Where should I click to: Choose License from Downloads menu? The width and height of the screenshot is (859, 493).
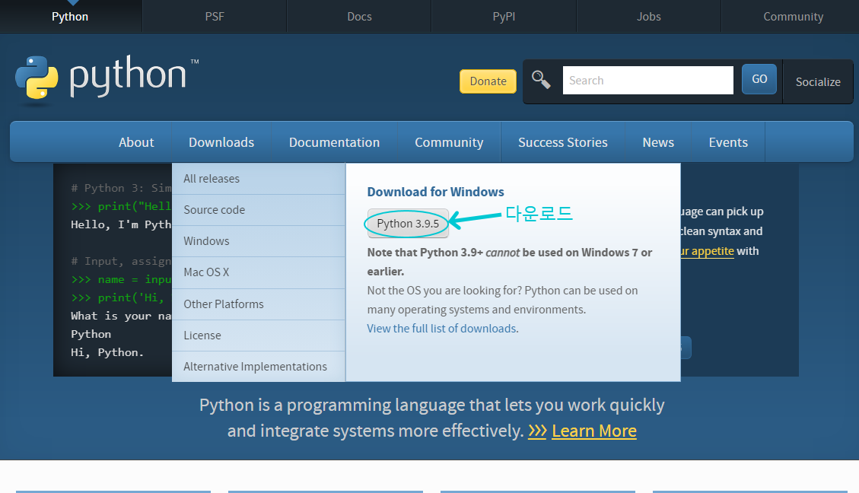(x=259, y=336)
